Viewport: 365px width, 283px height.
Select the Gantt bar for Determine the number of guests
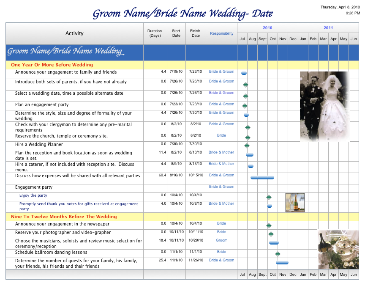[x=282, y=263]
